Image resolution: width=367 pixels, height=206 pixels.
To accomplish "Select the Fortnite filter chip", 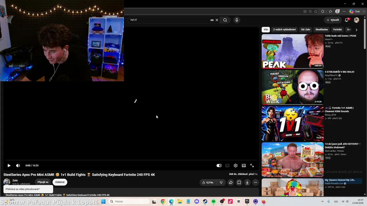I will 337,29.
